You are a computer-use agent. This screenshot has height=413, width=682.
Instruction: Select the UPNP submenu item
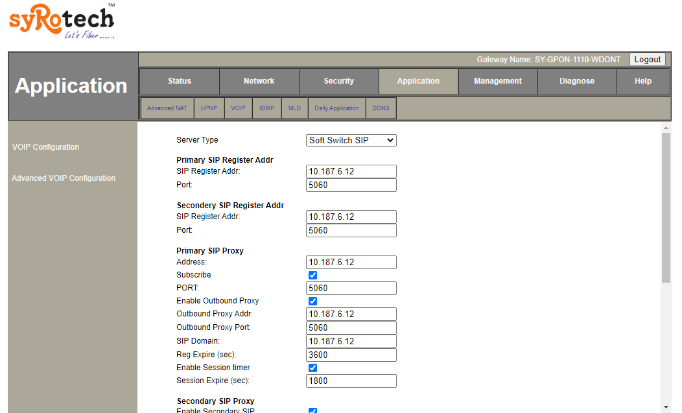pos(209,108)
